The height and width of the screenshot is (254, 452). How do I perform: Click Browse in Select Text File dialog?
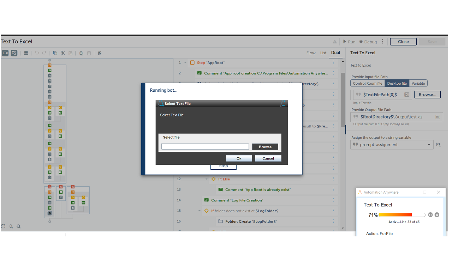point(265,147)
